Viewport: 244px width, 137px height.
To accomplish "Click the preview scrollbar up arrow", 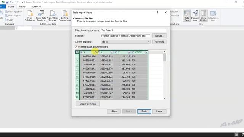I will (164, 52).
